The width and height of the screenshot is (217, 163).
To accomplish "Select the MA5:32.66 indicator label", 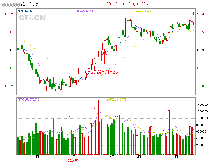I will pyautogui.click(x=25, y=11).
